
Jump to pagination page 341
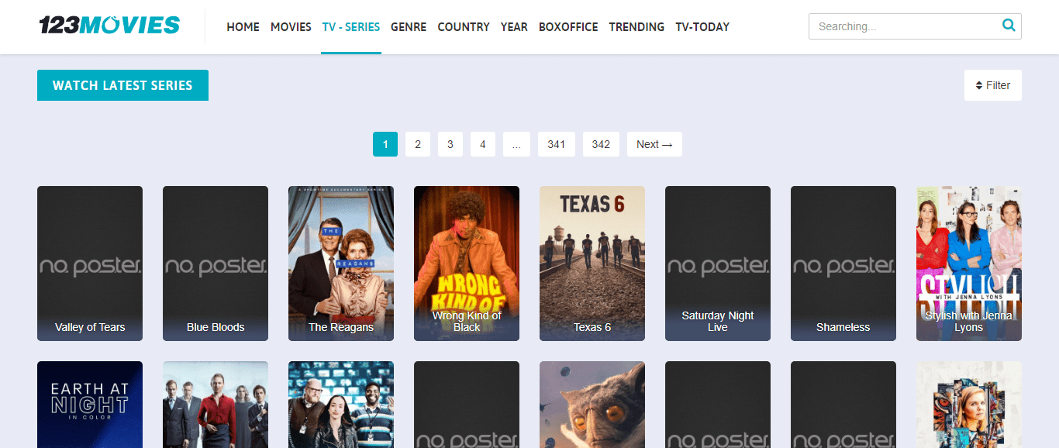pyautogui.click(x=557, y=144)
